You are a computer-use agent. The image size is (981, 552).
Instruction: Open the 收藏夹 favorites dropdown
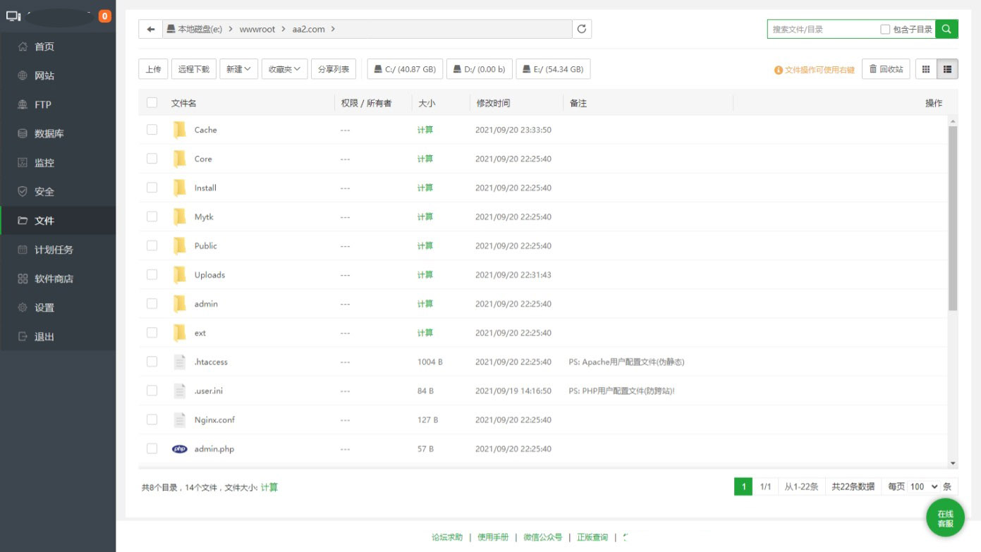(x=284, y=68)
